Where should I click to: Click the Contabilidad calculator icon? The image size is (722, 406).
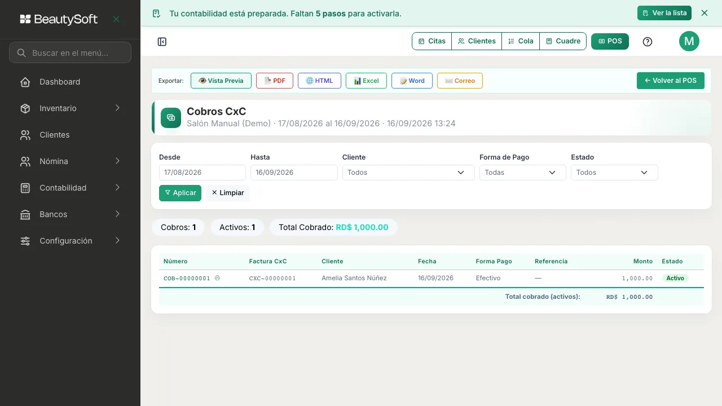pos(25,188)
